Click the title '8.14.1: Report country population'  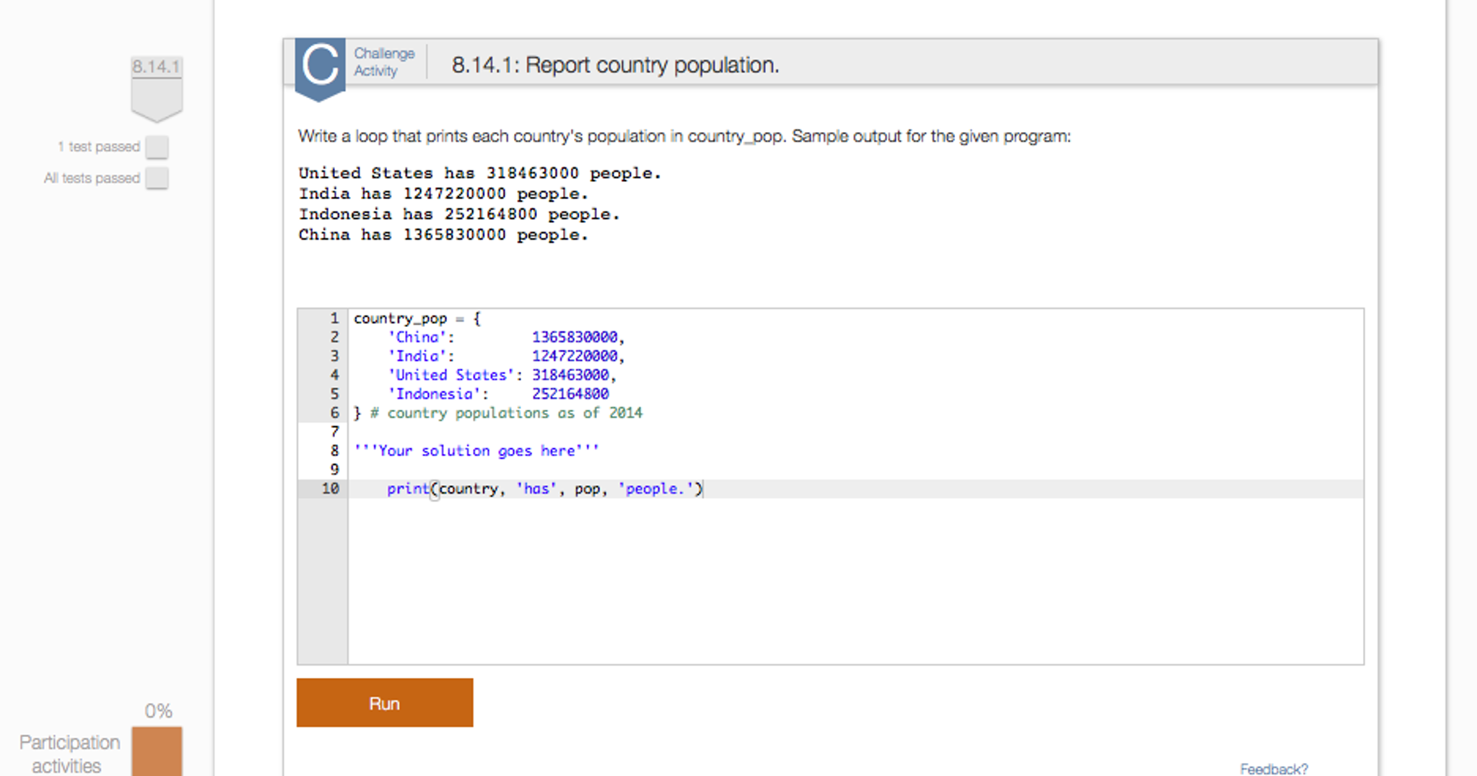(x=615, y=65)
